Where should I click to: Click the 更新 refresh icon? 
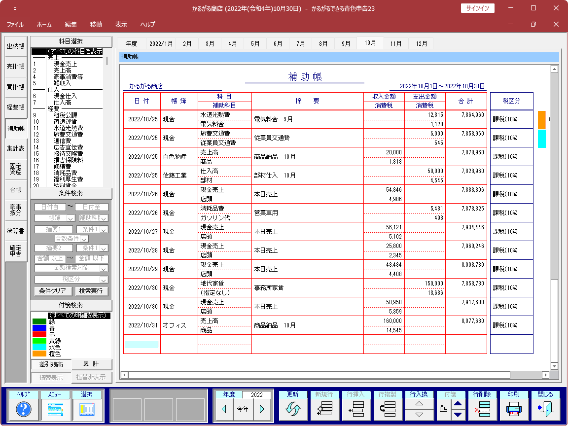(293, 409)
